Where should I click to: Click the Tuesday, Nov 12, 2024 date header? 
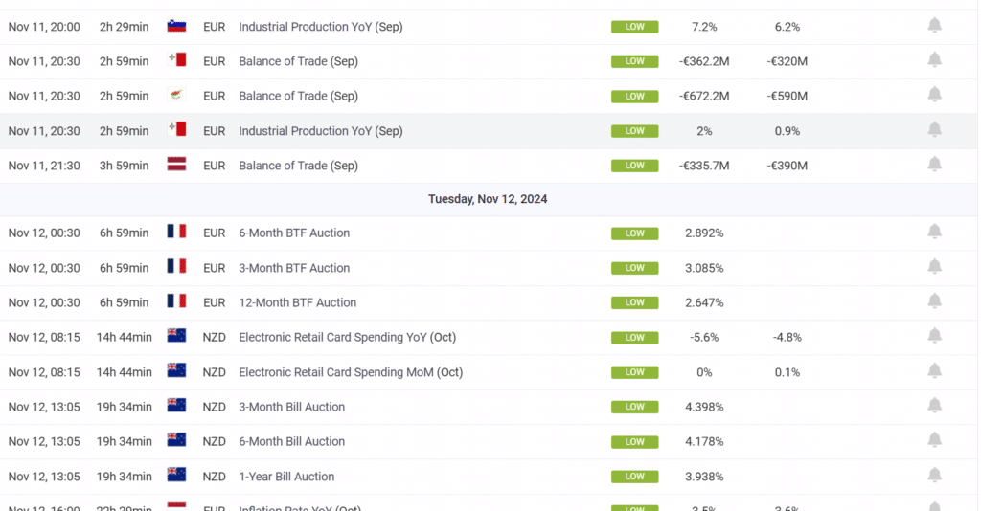point(488,199)
